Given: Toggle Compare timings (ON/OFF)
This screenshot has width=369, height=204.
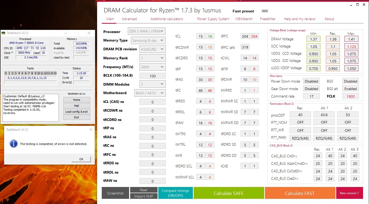Looking at the screenshot, I should pyautogui.click(x=176, y=193).
